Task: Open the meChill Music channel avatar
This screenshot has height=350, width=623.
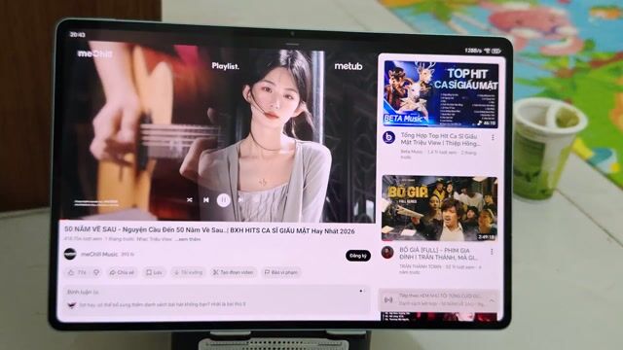Action: click(70, 254)
